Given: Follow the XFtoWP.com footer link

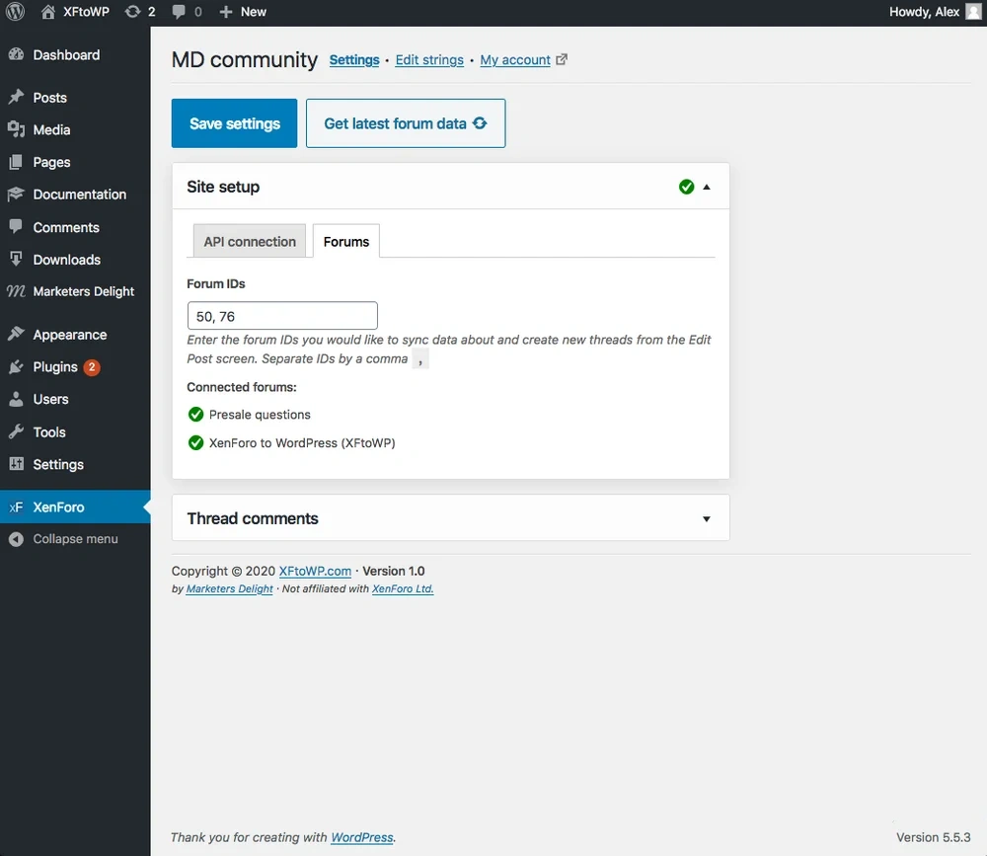Looking at the screenshot, I should point(315,572).
